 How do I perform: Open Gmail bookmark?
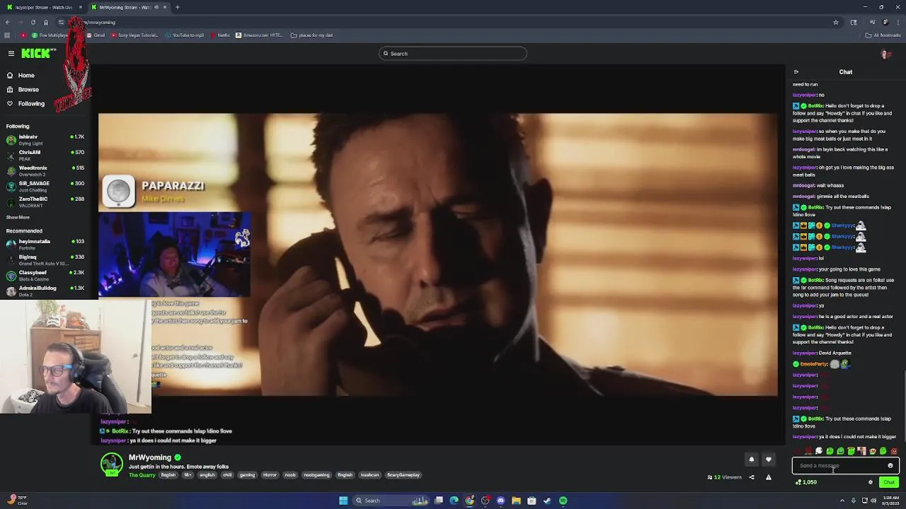pos(96,35)
